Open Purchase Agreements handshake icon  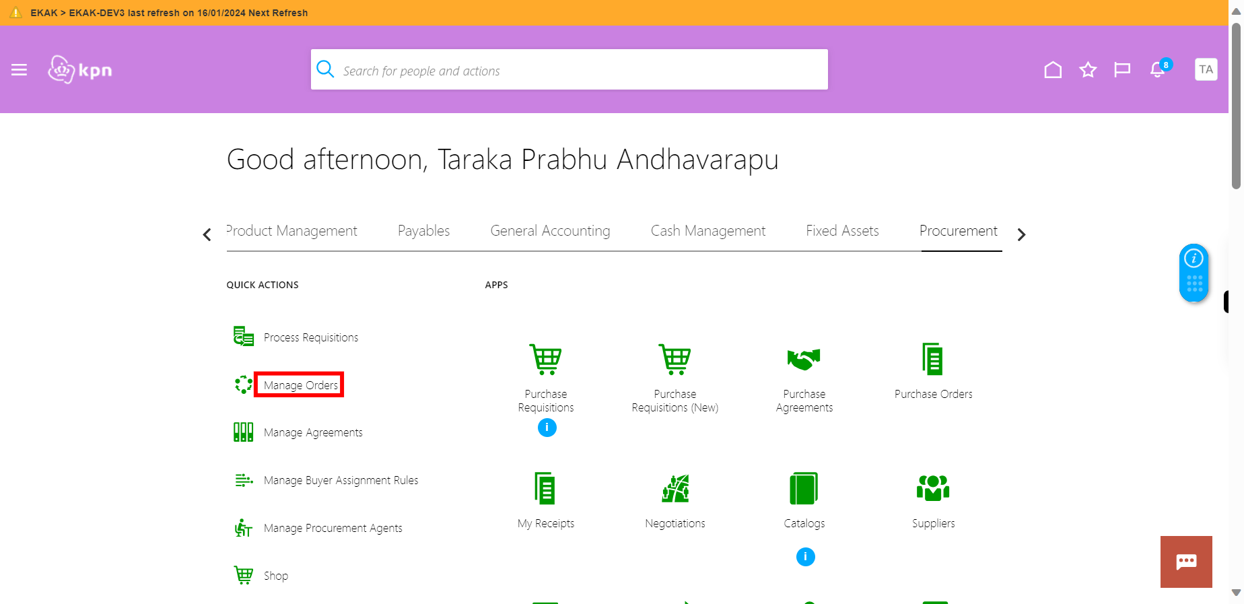pos(804,359)
